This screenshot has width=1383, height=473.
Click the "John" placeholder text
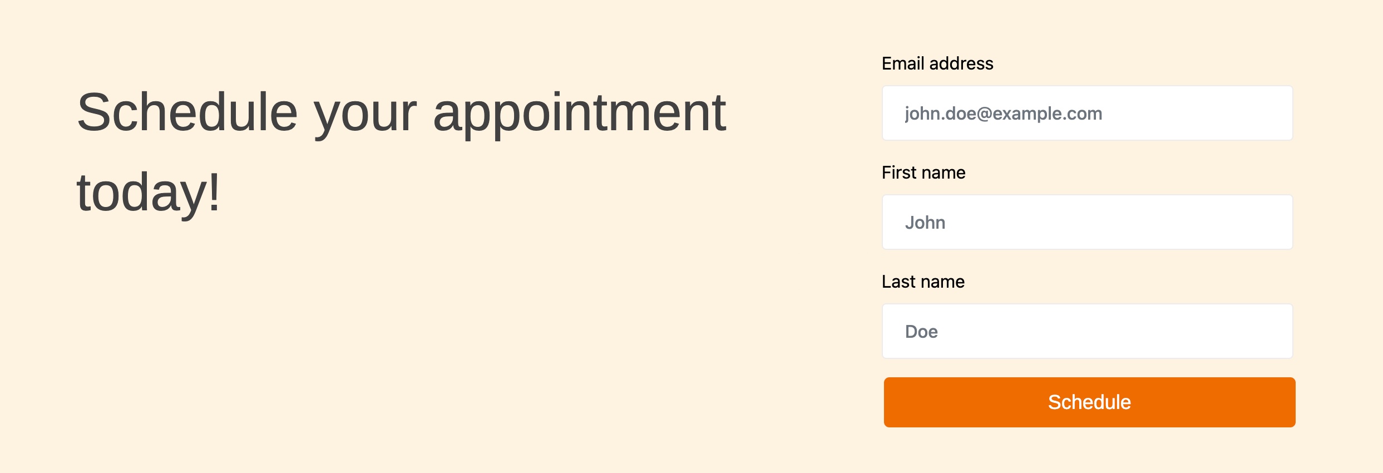pos(925,223)
